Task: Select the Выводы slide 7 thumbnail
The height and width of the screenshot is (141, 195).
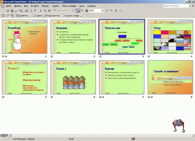Action: coord(122,77)
